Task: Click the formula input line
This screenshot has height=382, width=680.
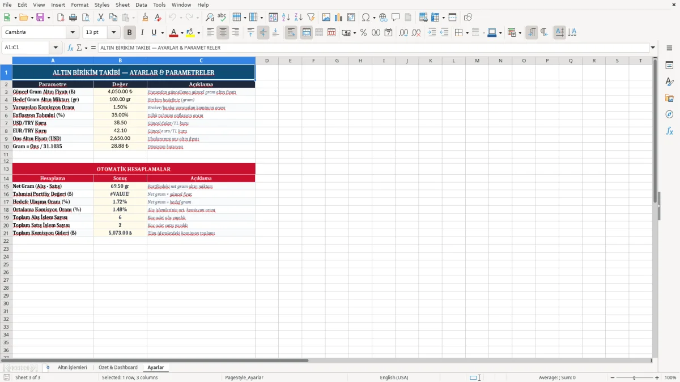Action: 373,48
